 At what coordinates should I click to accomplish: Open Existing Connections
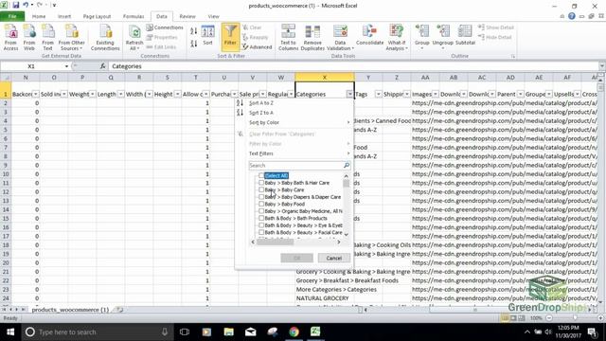tap(105, 37)
